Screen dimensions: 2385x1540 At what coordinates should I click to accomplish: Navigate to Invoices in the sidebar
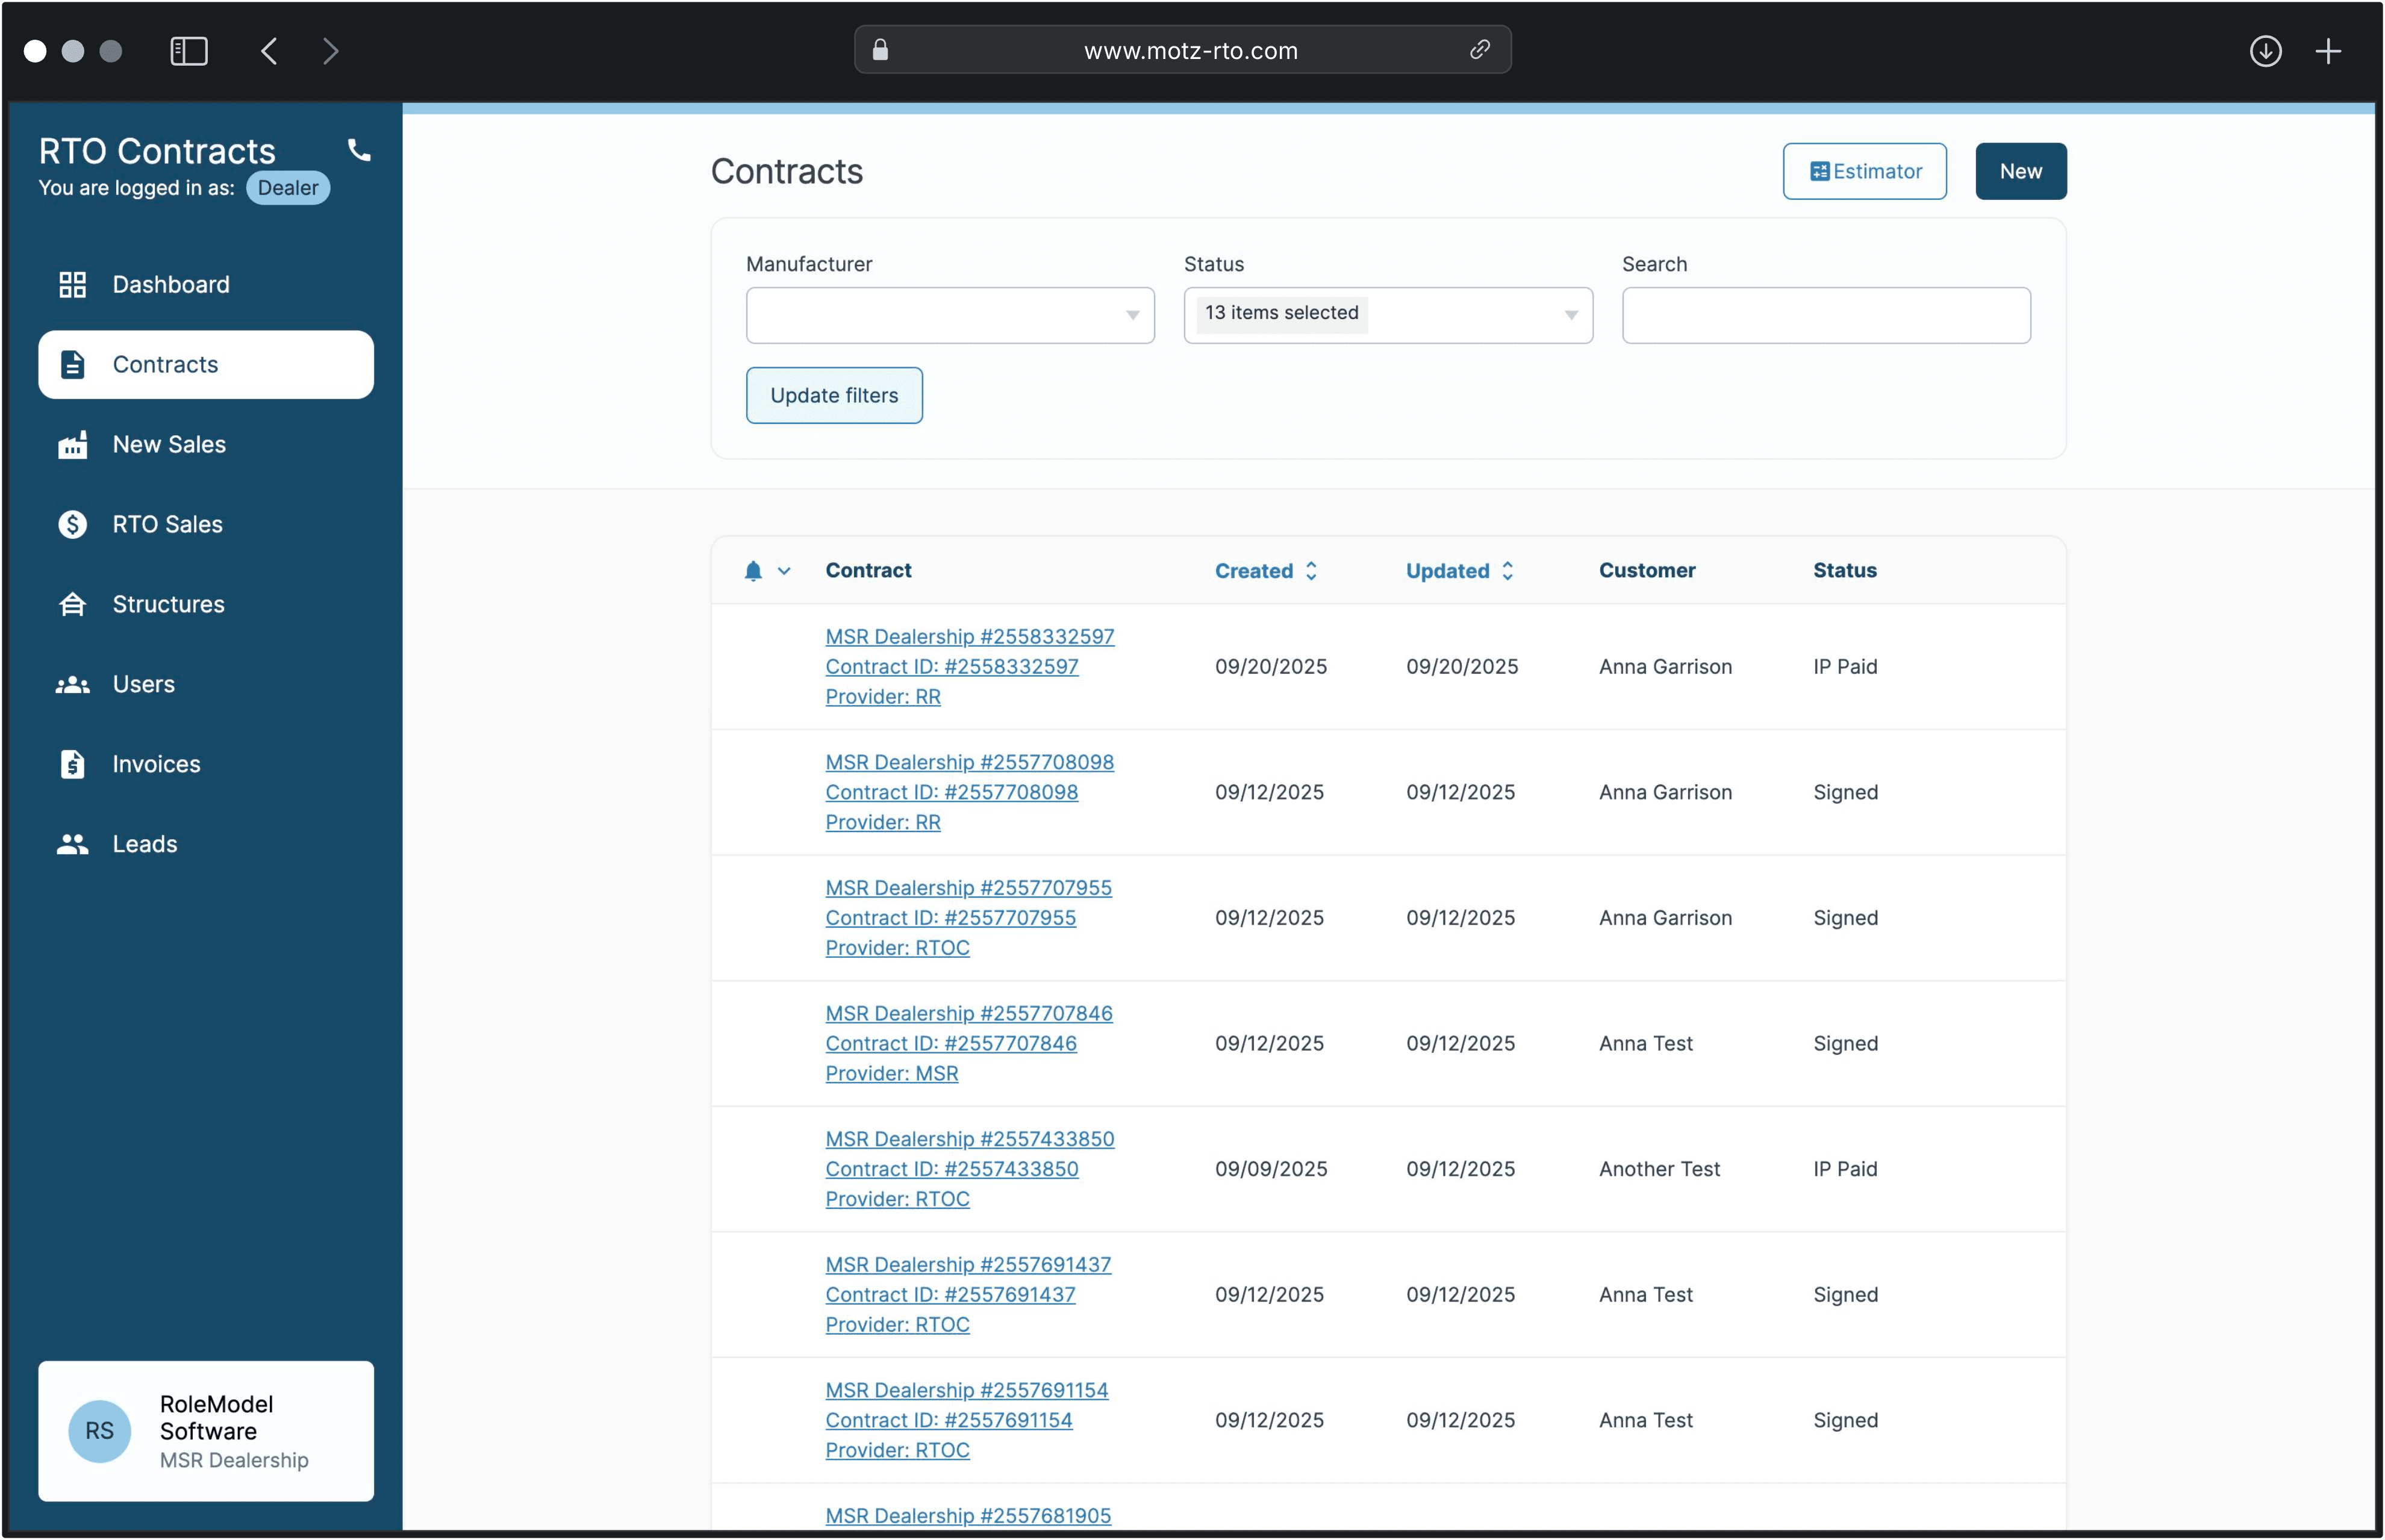[x=156, y=765]
